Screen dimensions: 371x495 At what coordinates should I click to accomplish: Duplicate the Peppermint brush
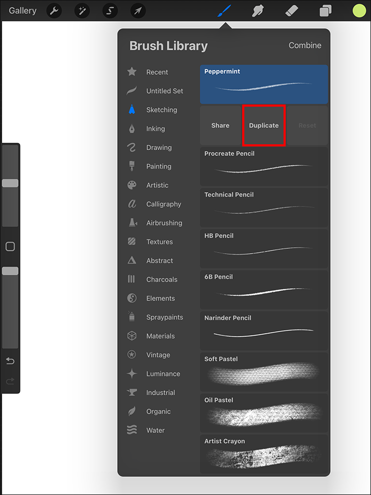(x=264, y=125)
